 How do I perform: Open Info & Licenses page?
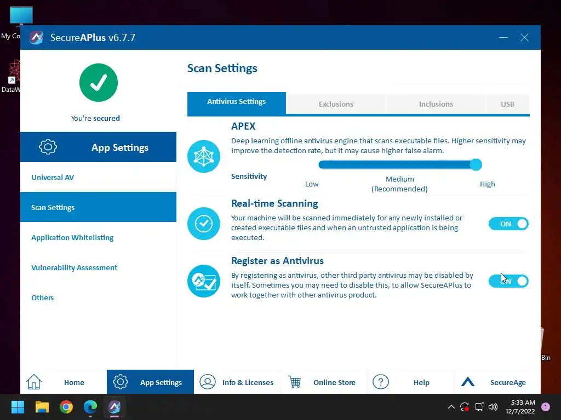[237, 382]
